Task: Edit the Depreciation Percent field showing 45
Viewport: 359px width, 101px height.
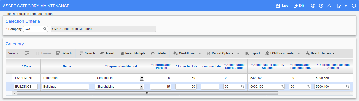Action: click(161, 87)
